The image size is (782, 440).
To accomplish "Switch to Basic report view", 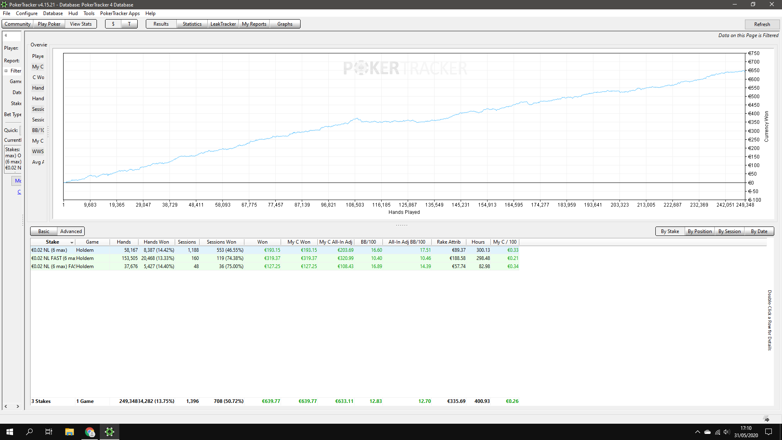I will point(44,231).
